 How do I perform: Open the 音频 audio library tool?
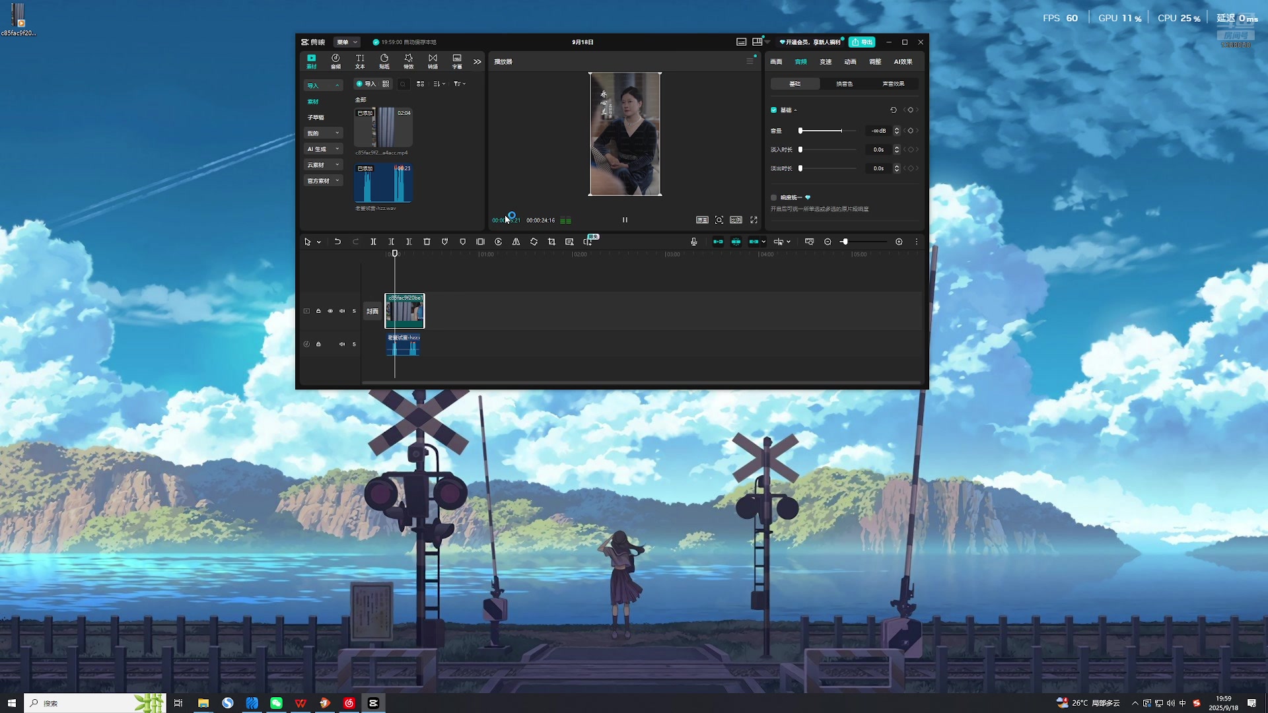pos(335,61)
